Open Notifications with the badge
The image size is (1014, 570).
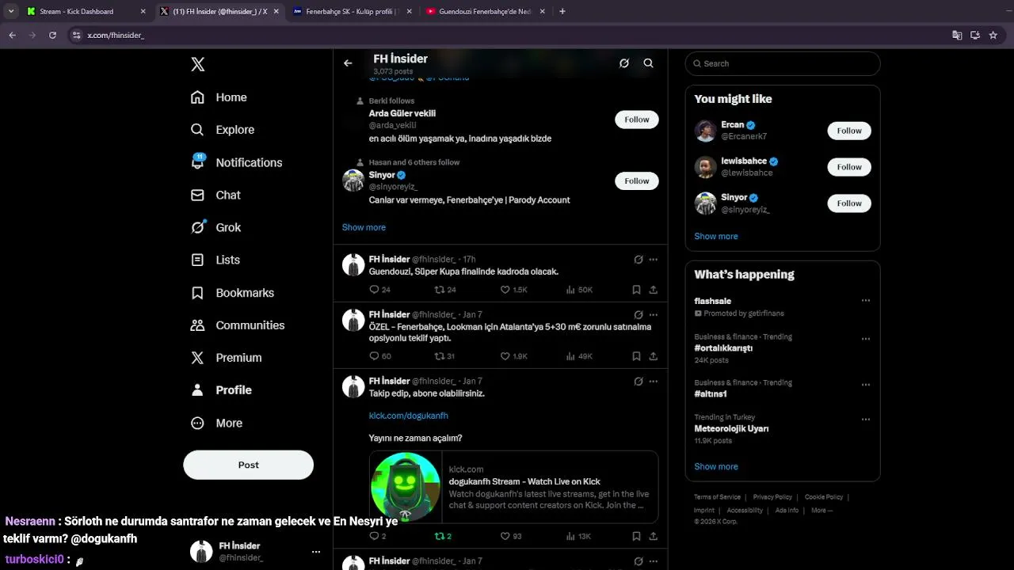237,162
